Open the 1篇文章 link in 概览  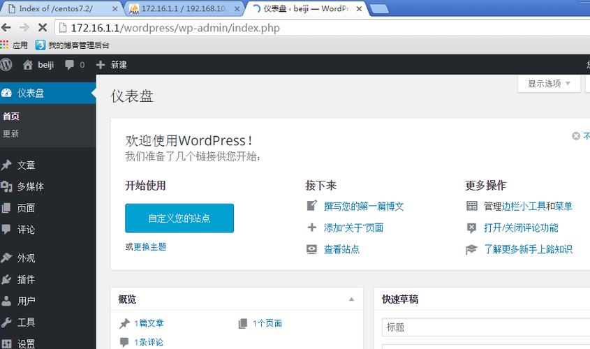[x=149, y=323]
